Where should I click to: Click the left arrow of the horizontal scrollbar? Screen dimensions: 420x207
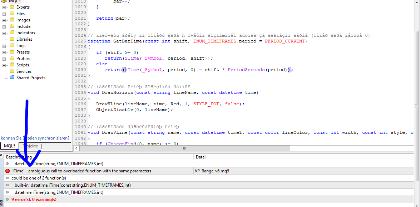pyautogui.click(x=76, y=148)
